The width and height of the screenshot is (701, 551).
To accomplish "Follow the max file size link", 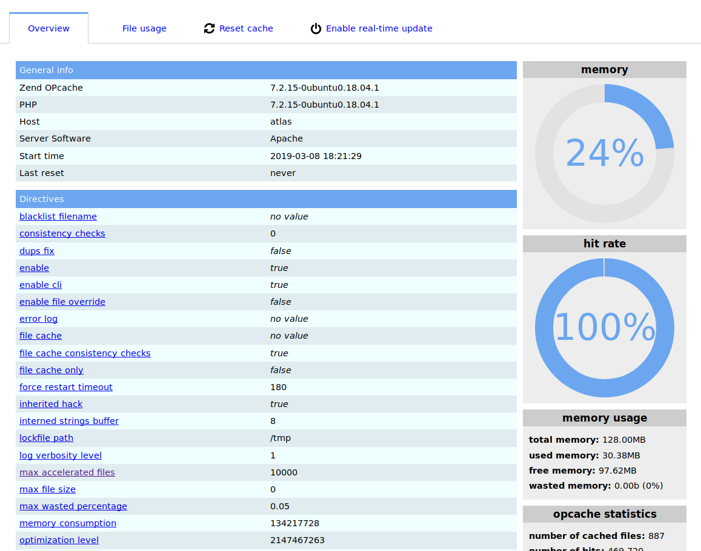I will 47,489.
